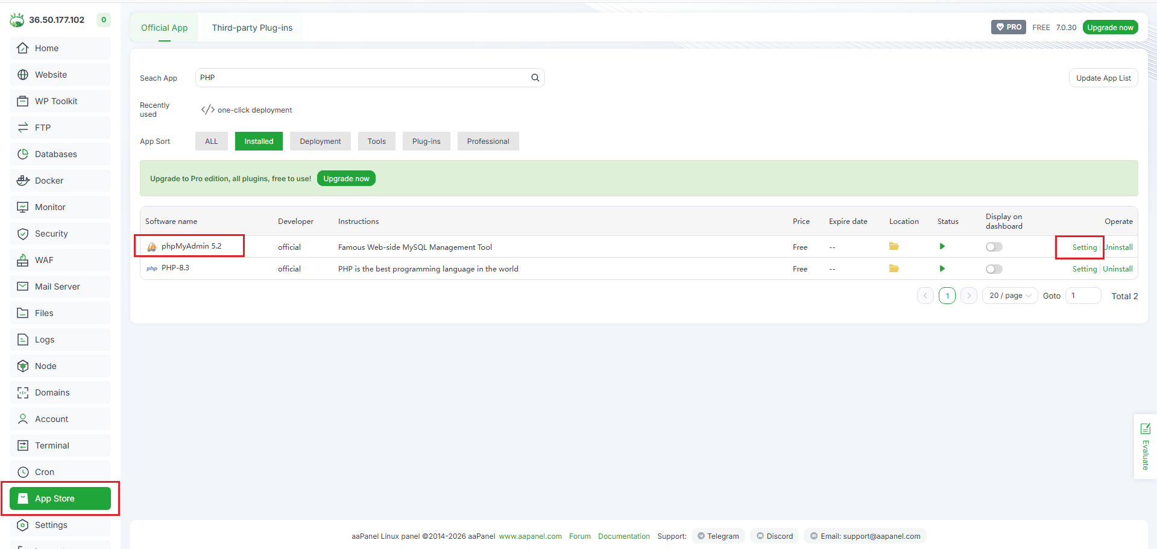This screenshot has width=1157, height=549.
Task: Open the Forum footer link
Action: [x=580, y=536]
